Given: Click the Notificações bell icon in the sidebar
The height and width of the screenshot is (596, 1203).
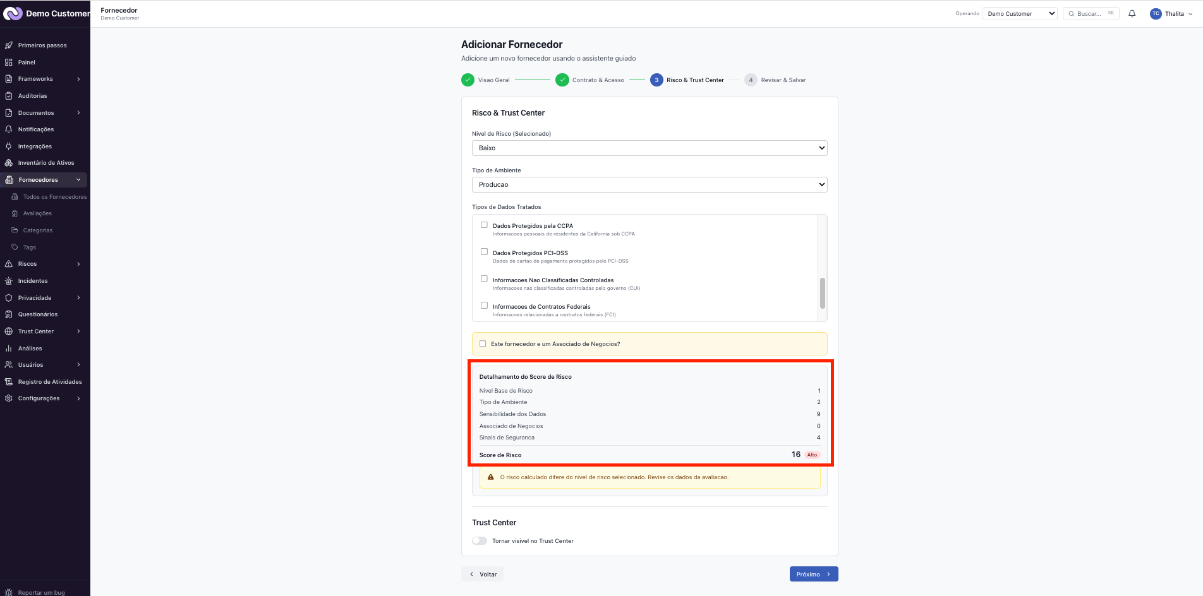Looking at the screenshot, I should (x=9, y=129).
